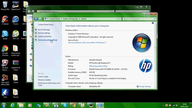Select the Client folder on desktop
Viewport: 192px width, 108px height.
(x=16, y=79)
